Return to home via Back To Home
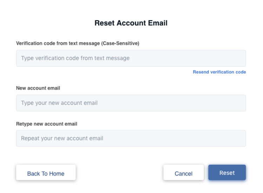This screenshot has width=263, height=193. pos(46,173)
